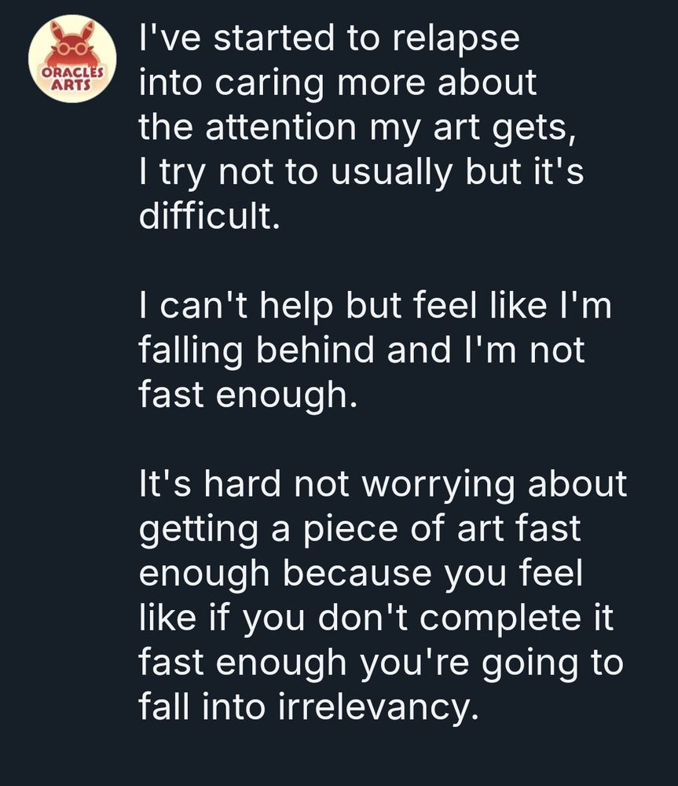Click the line "I can't help but feel like I'm"
678x786 pixels.
pyautogui.click(x=376, y=305)
